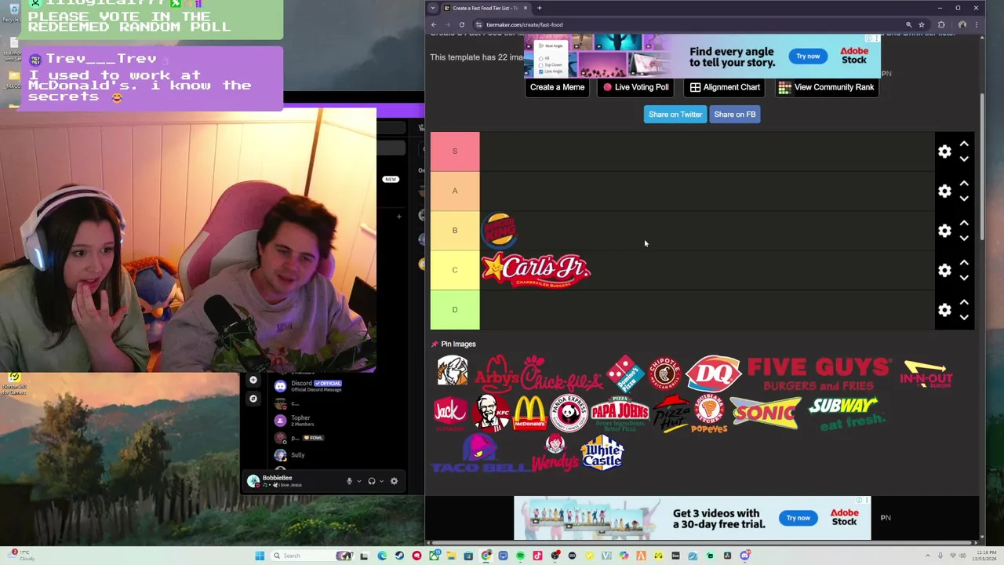This screenshot has height=565, width=1004.
Task: Open a new browser tab
Action: pyautogui.click(x=539, y=8)
